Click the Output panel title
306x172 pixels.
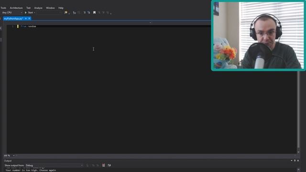tap(8, 161)
